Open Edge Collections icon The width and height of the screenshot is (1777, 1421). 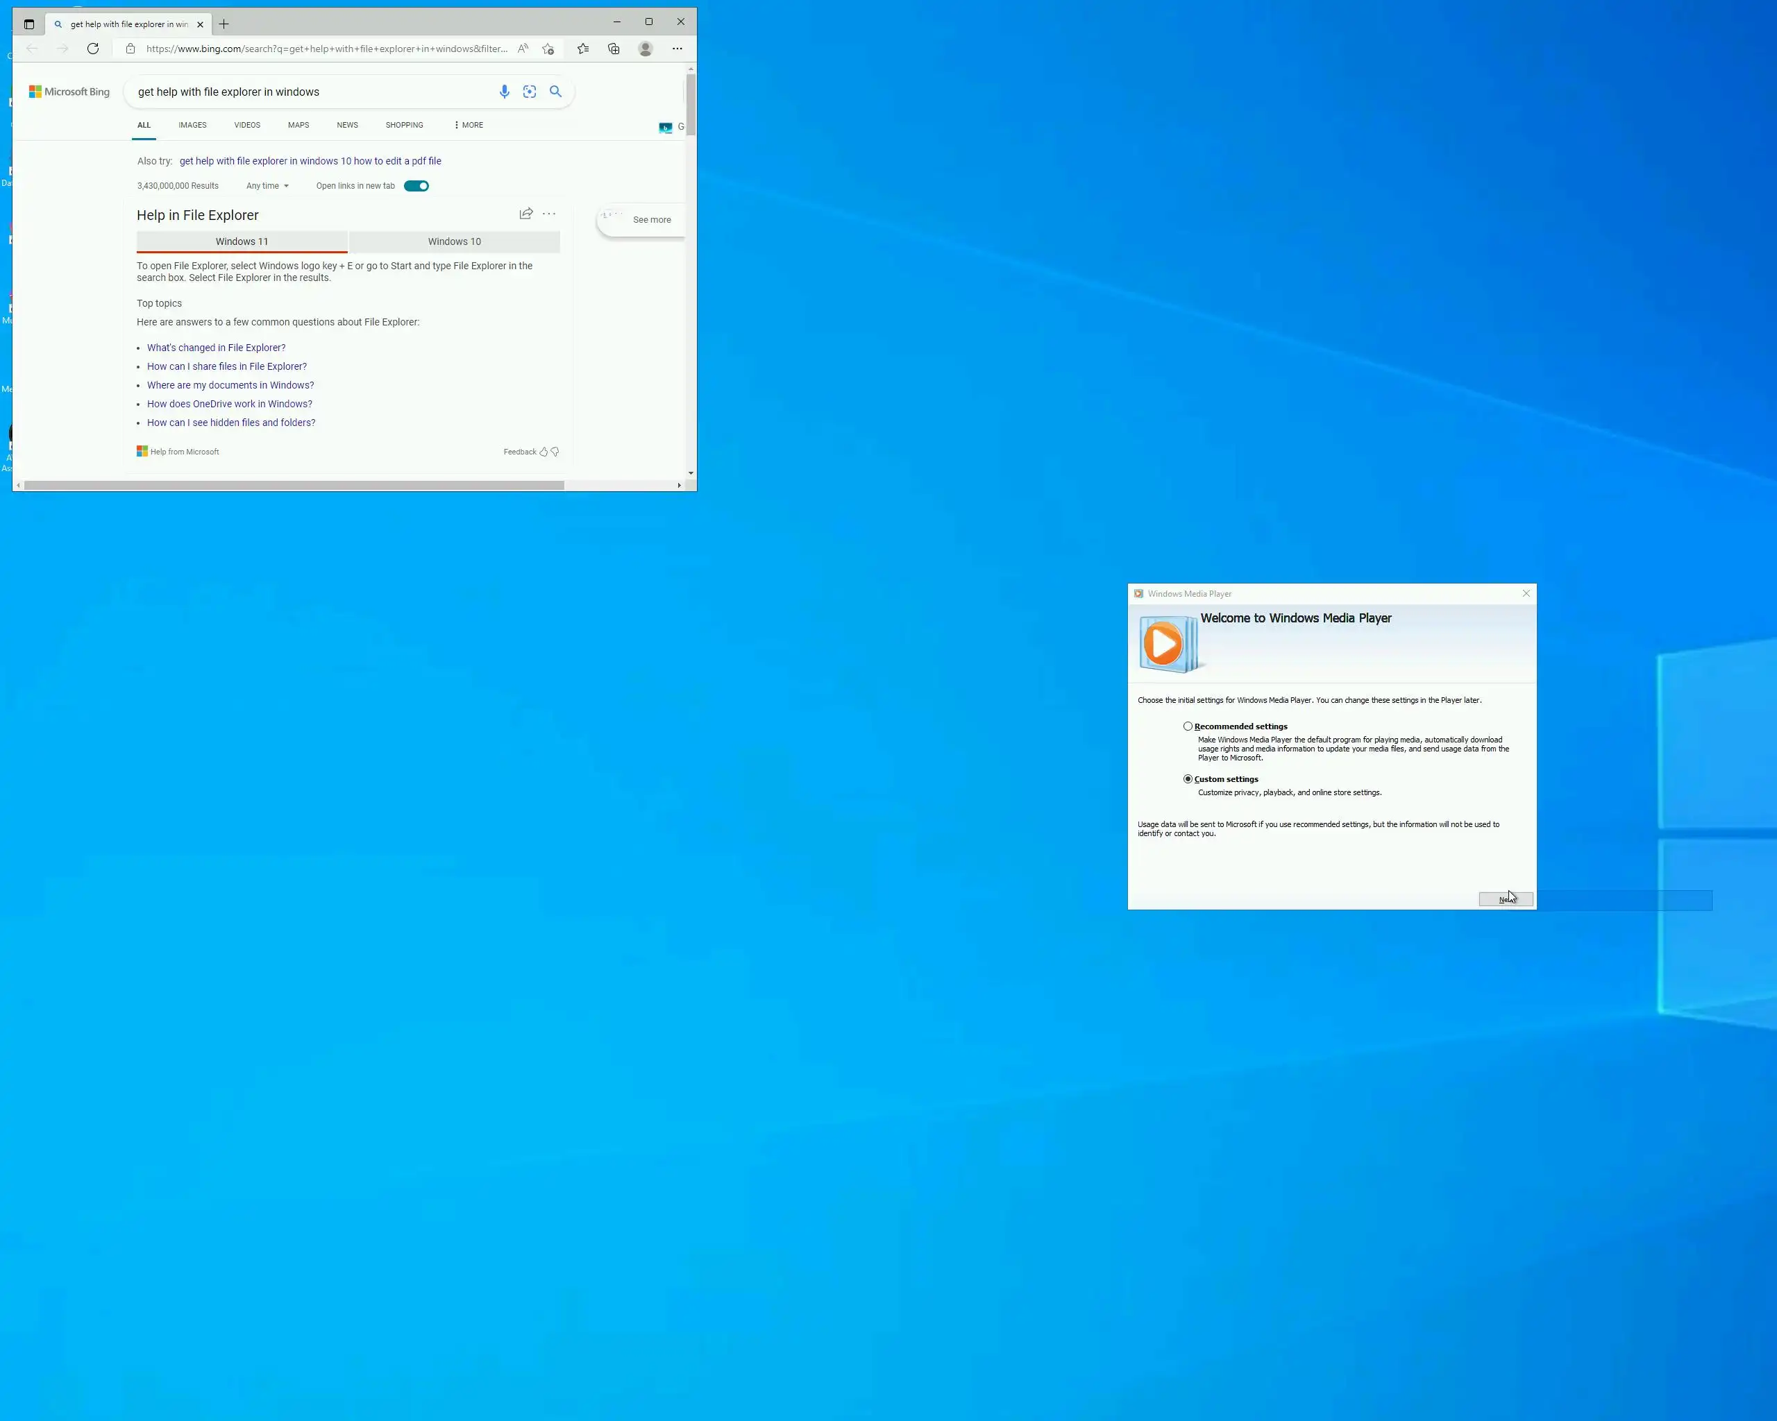pyautogui.click(x=614, y=49)
